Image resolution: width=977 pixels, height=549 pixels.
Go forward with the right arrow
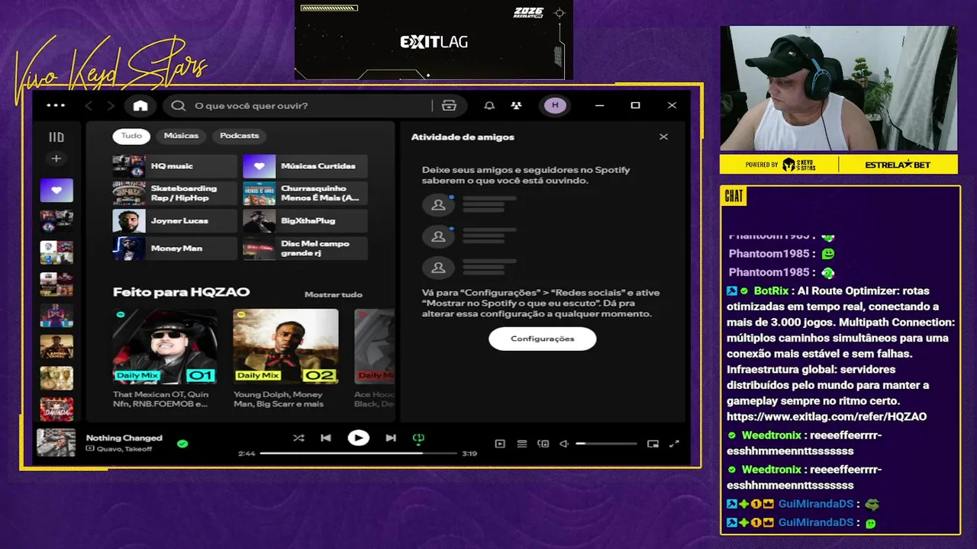111,106
